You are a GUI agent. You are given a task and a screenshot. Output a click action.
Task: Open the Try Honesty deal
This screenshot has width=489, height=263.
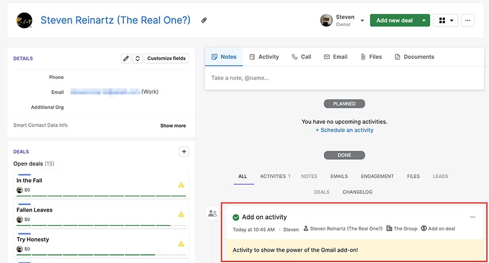coord(33,239)
